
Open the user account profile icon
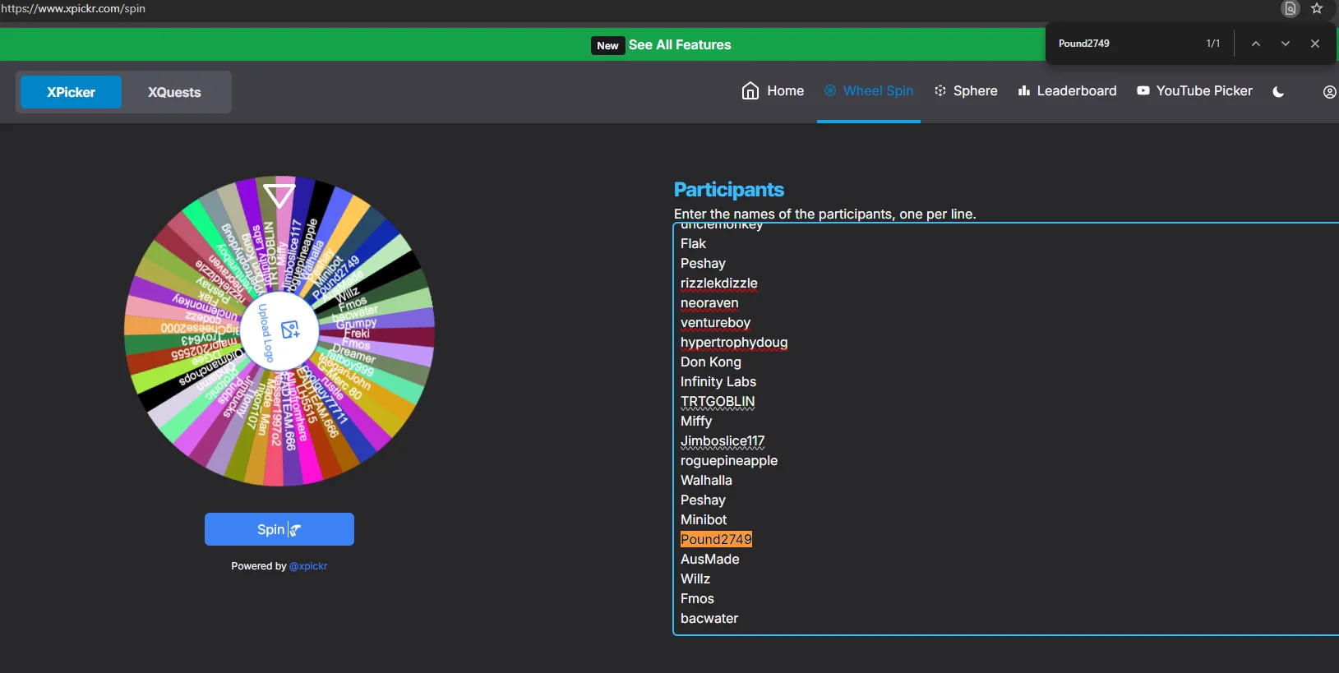coord(1330,92)
